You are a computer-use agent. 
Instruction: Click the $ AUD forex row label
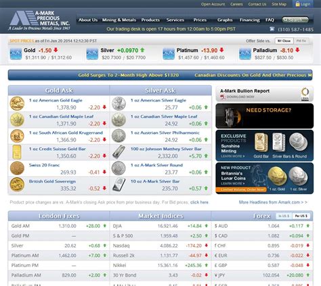point(221,226)
